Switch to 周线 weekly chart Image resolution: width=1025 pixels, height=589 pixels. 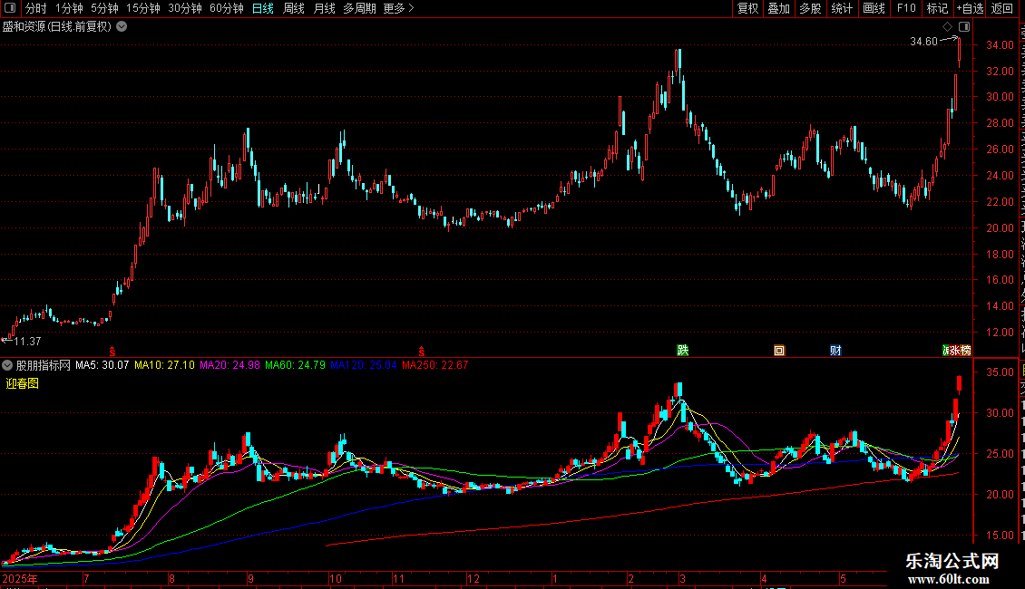(294, 8)
